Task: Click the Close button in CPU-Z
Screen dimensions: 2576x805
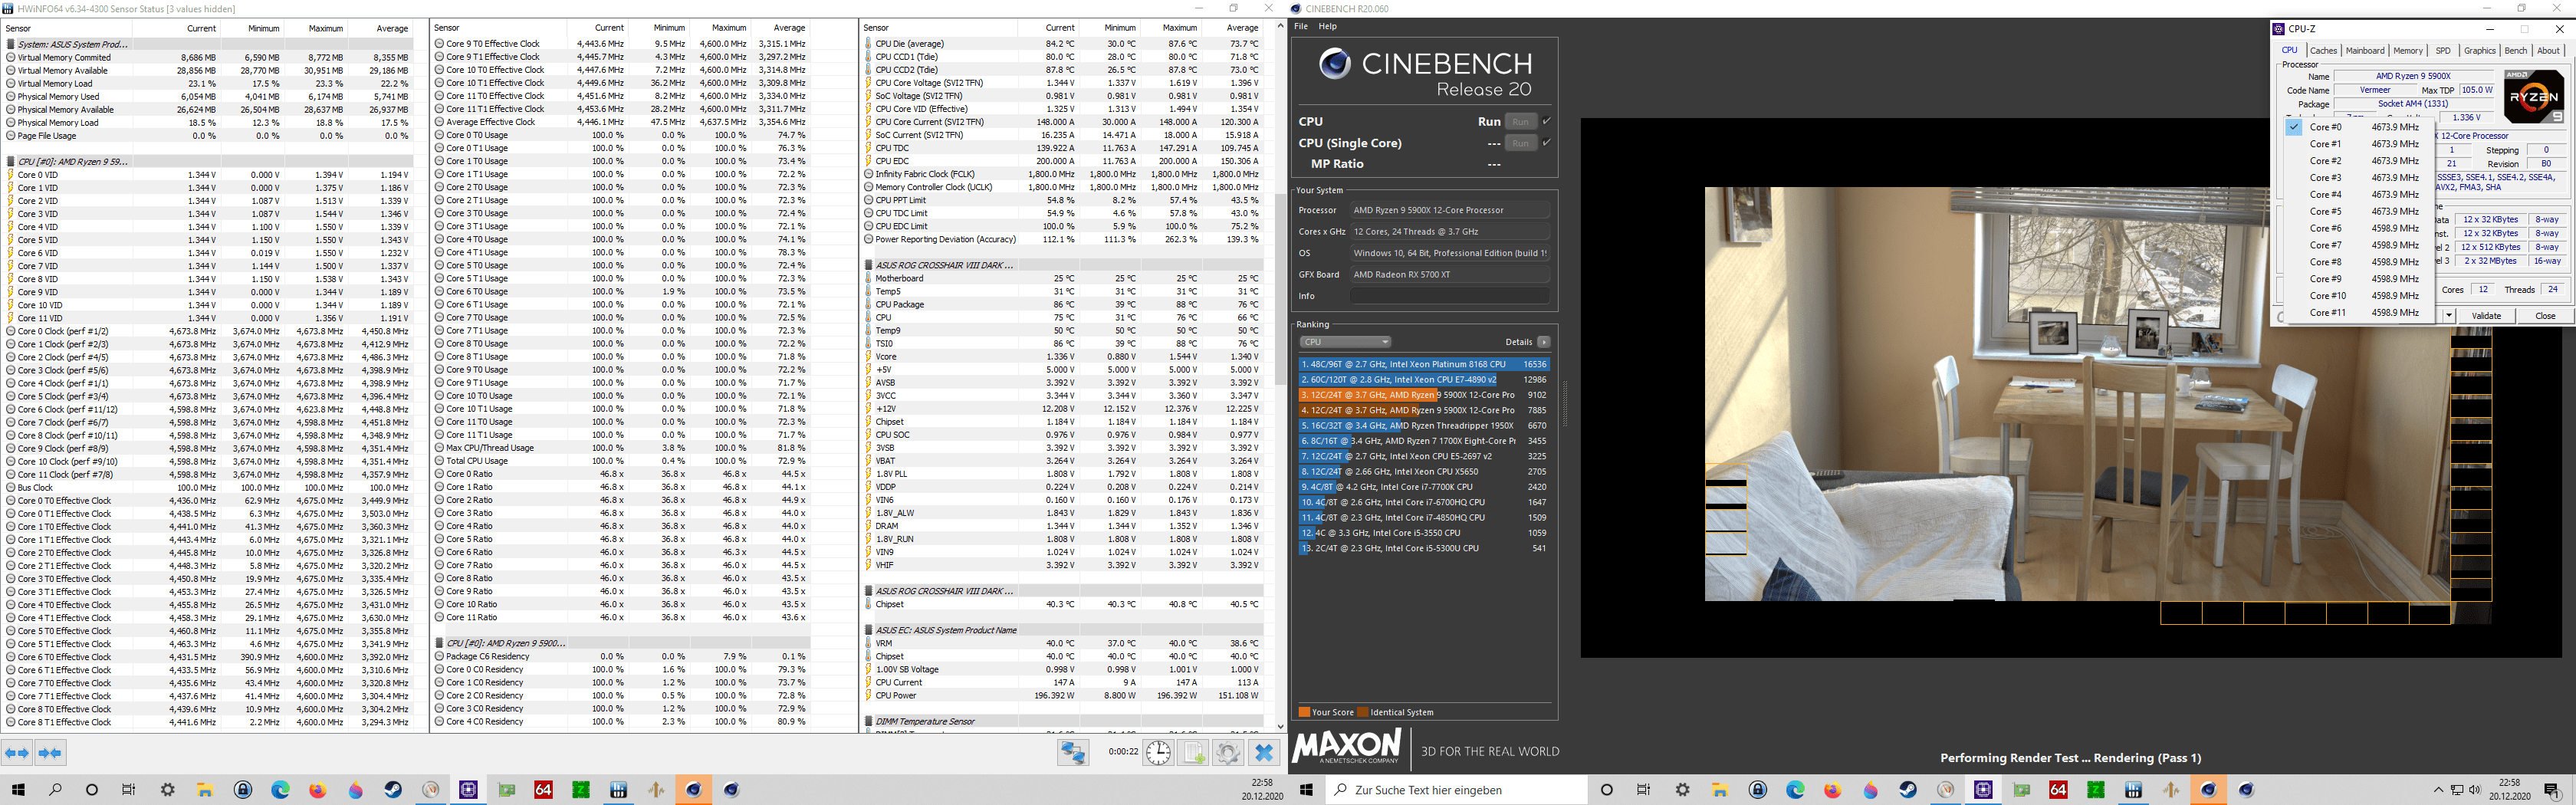Action: pyautogui.click(x=2545, y=316)
